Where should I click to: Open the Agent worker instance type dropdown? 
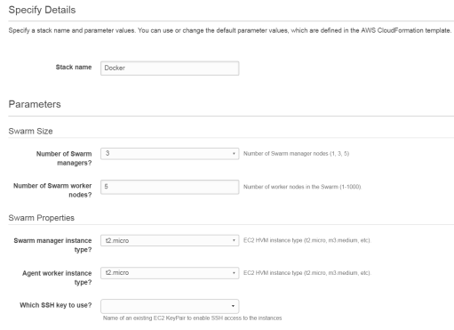coord(170,273)
